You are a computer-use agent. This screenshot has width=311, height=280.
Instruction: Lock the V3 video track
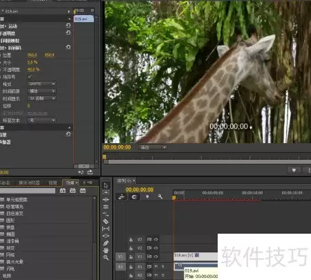pos(131,240)
